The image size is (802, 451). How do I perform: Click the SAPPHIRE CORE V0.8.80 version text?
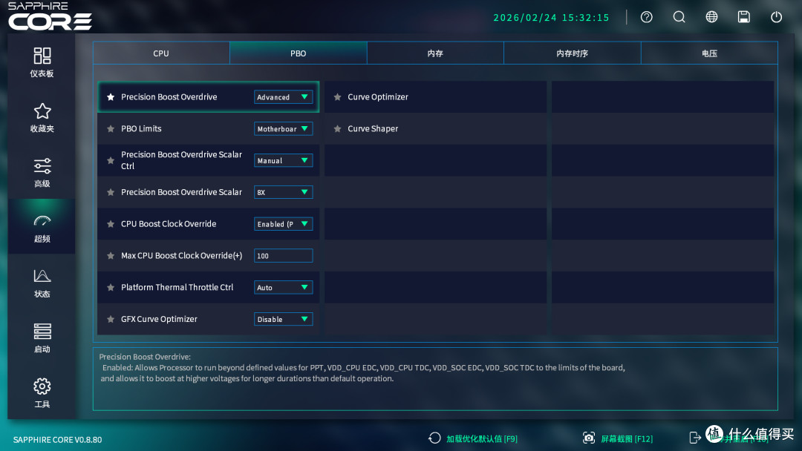pos(57,440)
